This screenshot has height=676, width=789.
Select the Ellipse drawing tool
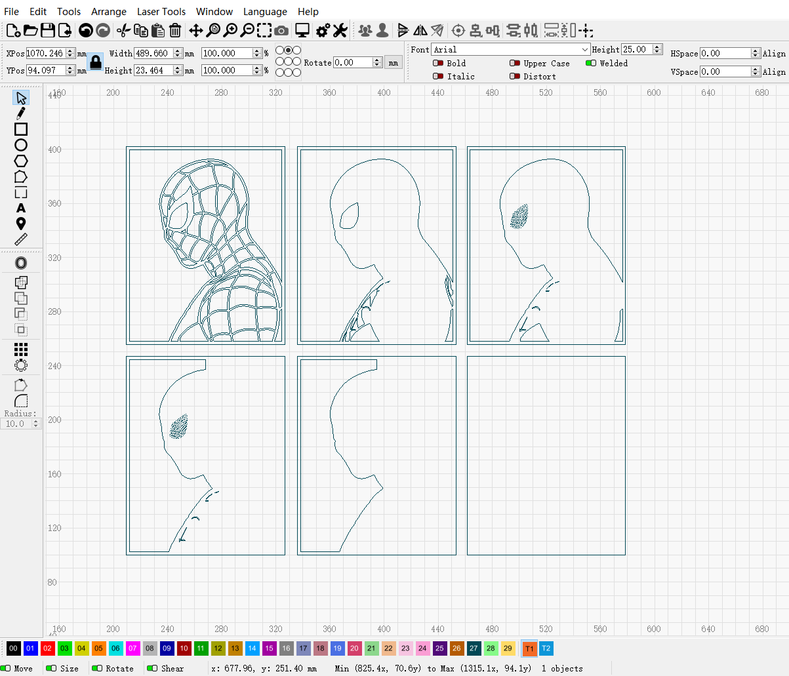tap(21, 144)
